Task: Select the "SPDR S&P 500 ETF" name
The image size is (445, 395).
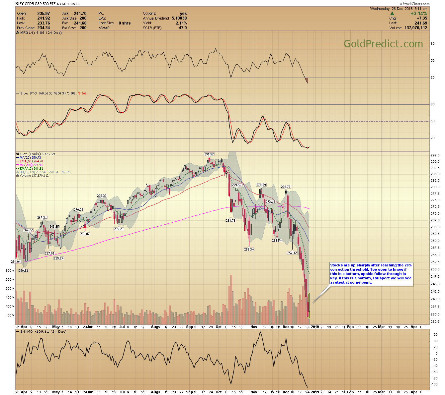Action: pos(41,4)
